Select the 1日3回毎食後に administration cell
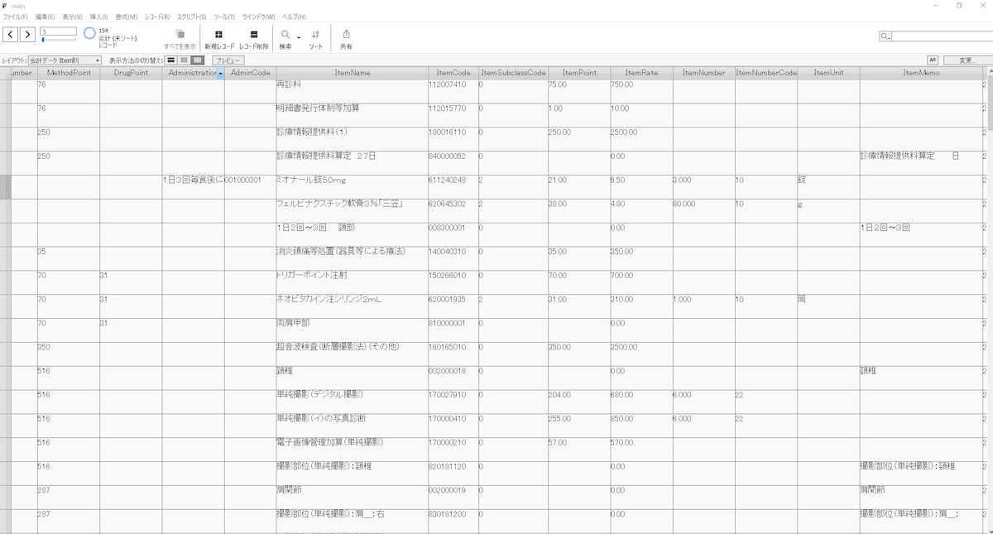This screenshot has width=993, height=534. tap(193, 186)
